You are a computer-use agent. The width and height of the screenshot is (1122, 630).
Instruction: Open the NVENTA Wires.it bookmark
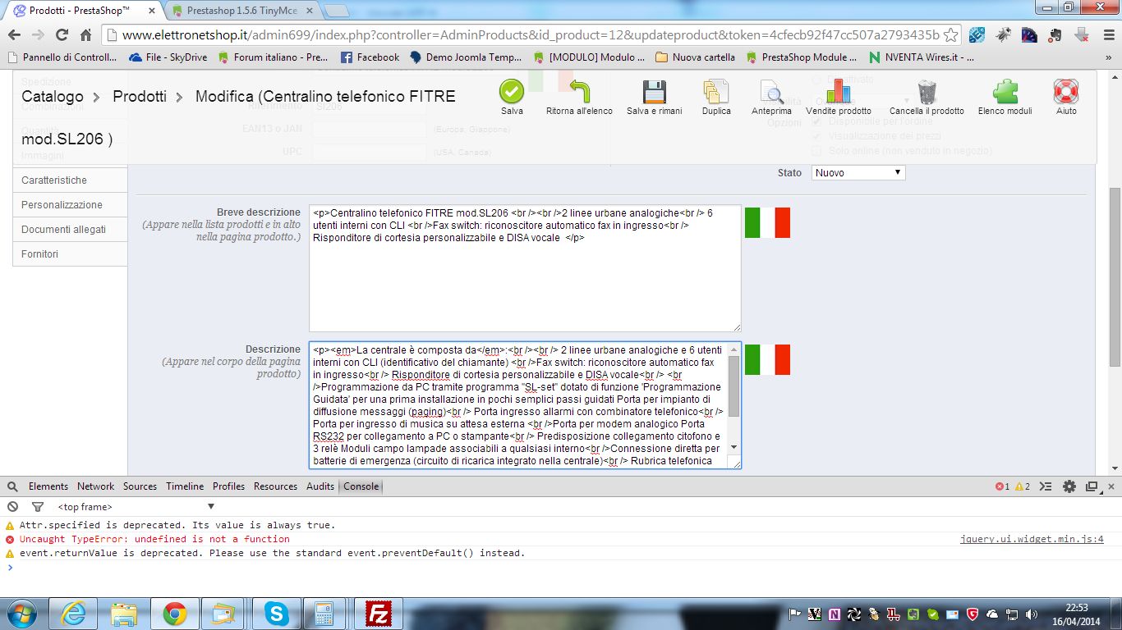[x=921, y=57]
